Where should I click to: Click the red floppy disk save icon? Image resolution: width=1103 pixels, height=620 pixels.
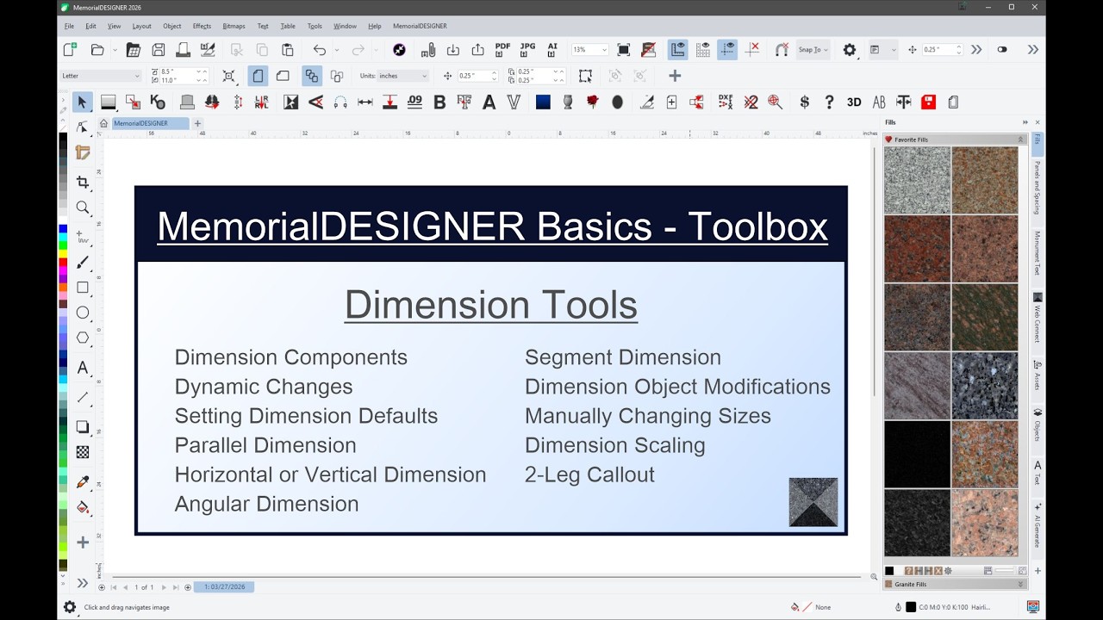pos(928,102)
